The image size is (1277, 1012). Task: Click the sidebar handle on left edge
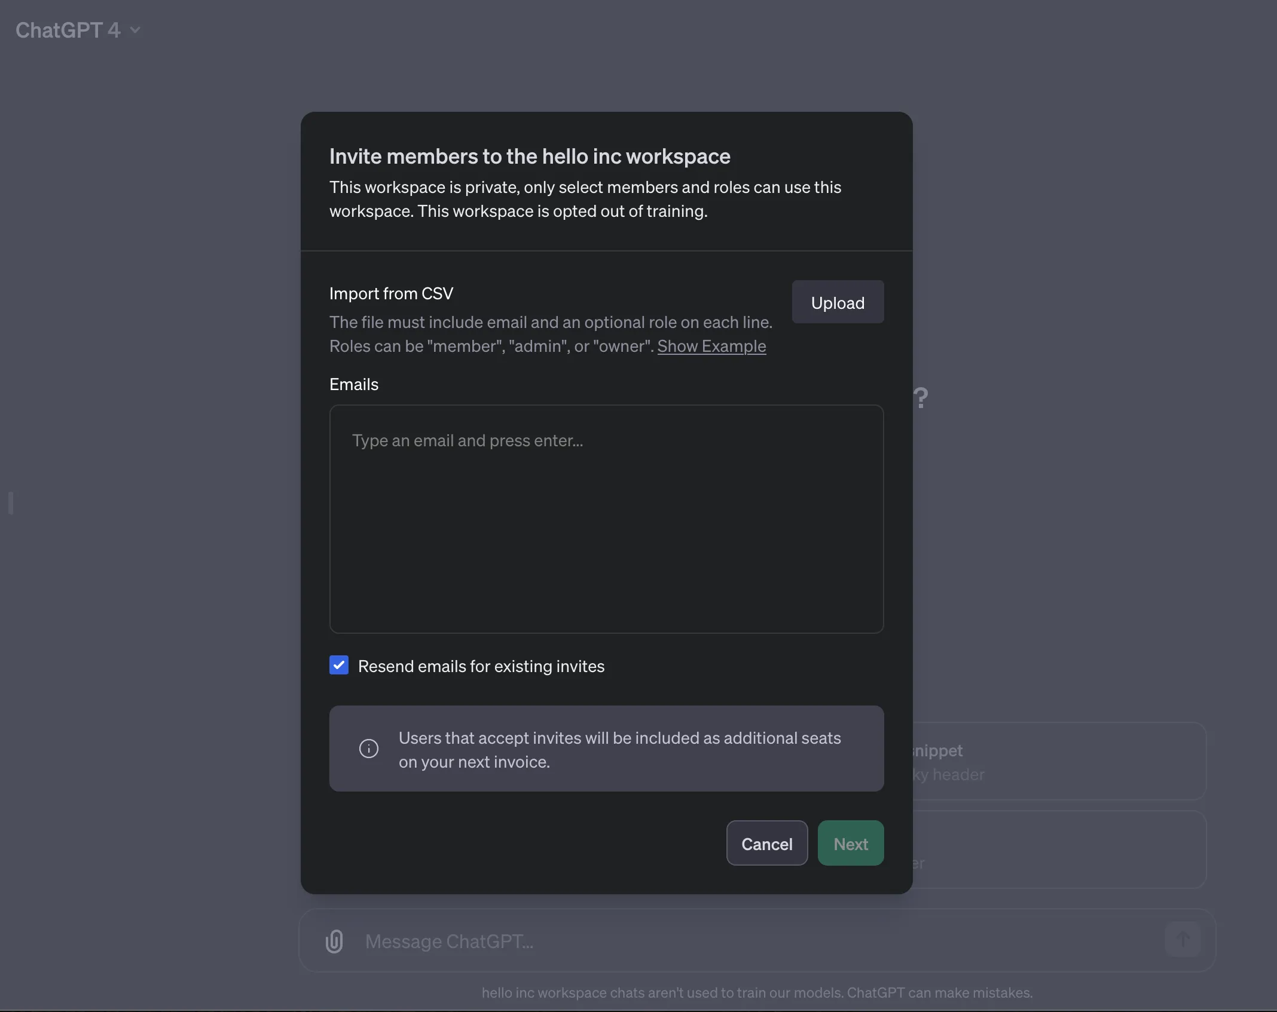11,503
